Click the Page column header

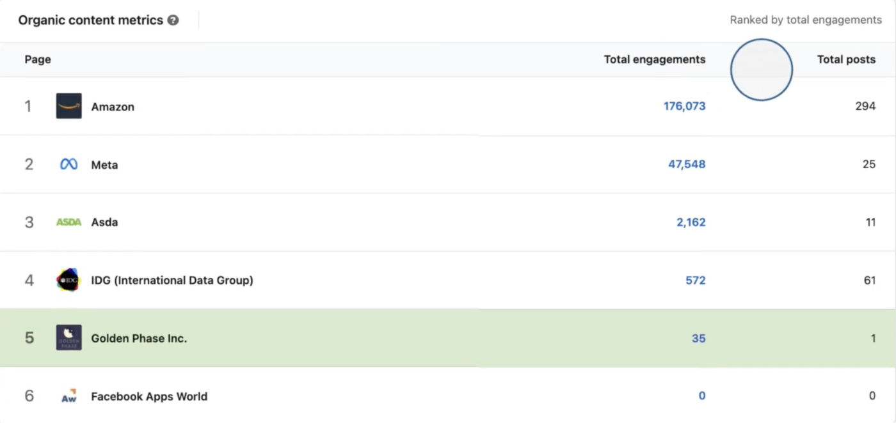click(37, 59)
